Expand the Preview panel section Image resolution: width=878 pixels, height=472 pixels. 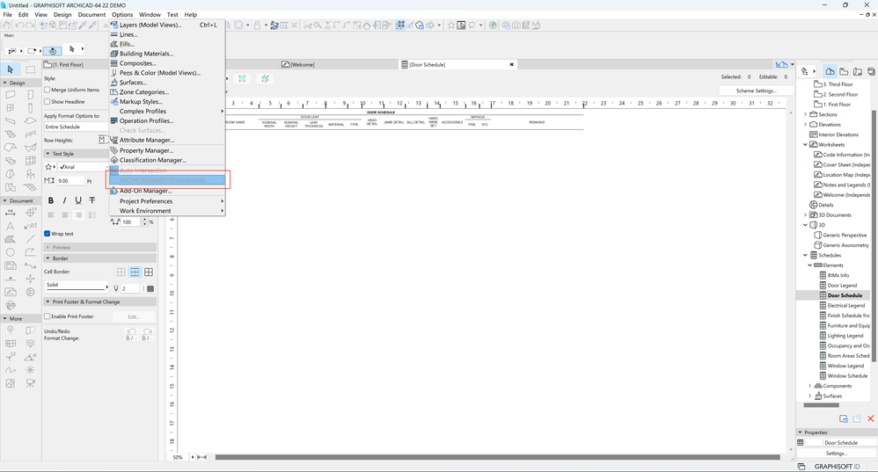click(x=62, y=247)
